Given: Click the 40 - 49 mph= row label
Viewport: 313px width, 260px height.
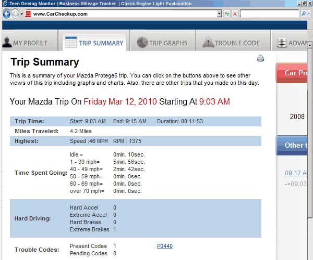Looking at the screenshot, I should [x=86, y=169].
